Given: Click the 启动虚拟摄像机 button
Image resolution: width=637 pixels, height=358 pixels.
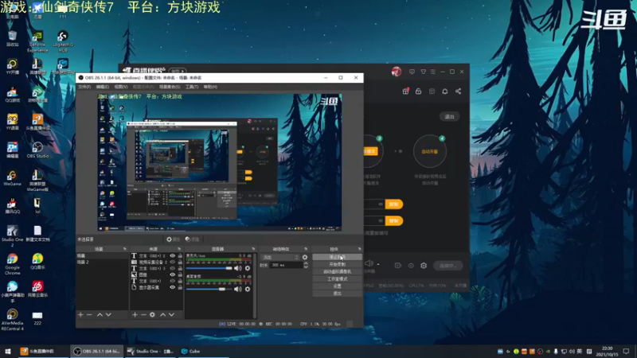Looking at the screenshot, I should click(337, 271).
